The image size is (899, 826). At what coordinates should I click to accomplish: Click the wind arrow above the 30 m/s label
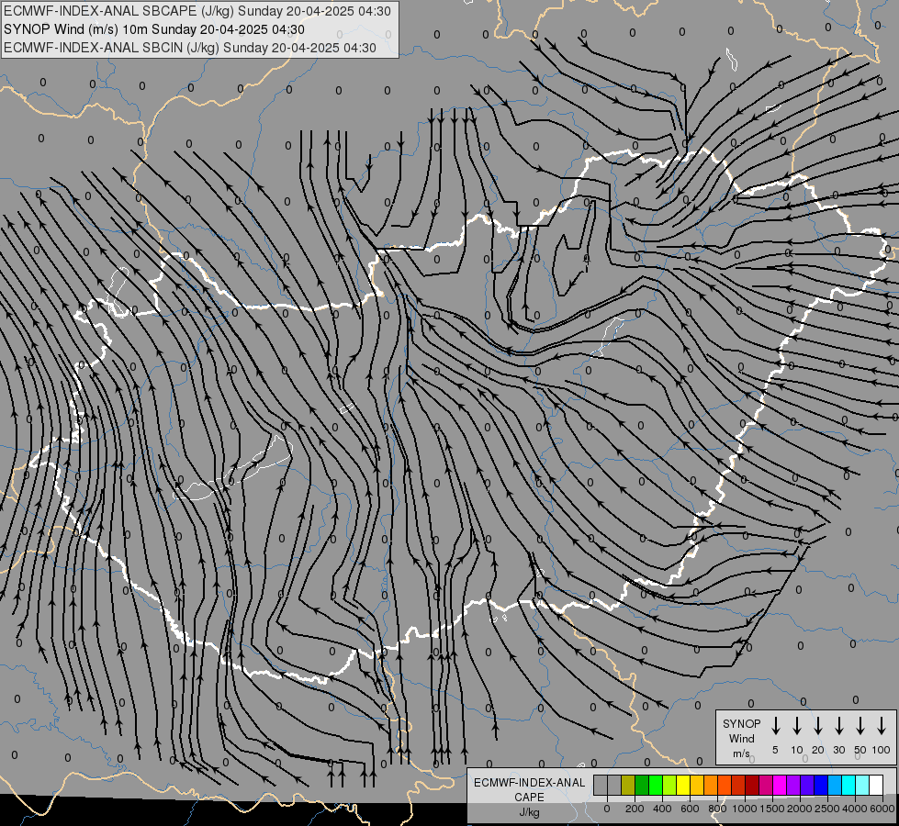pyautogui.click(x=838, y=725)
